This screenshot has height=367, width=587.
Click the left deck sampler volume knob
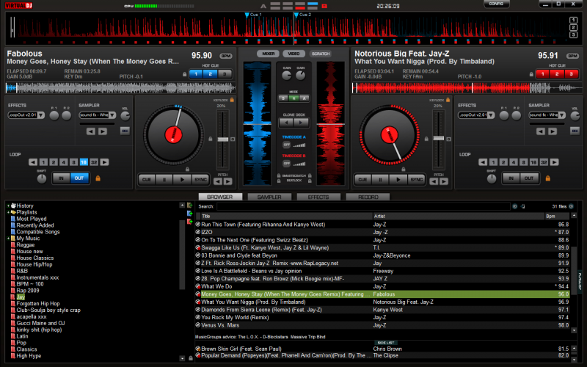pos(125,116)
